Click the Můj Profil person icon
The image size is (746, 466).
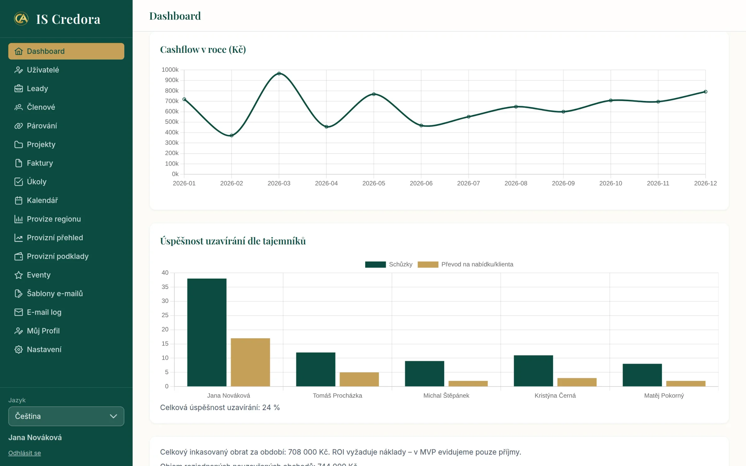[19, 331]
